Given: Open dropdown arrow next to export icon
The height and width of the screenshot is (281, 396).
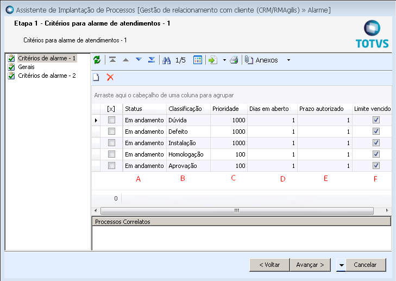Looking at the screenshot, I should click(x=224, y=60).
